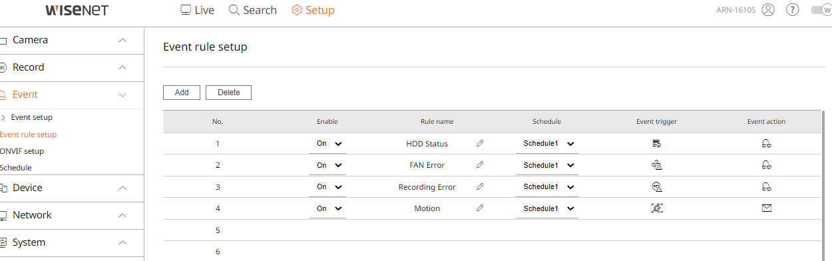The height and width of the screenshot is (261, 832).
Task: Open the help question mark icon
Action: click(x=792, y=10)
